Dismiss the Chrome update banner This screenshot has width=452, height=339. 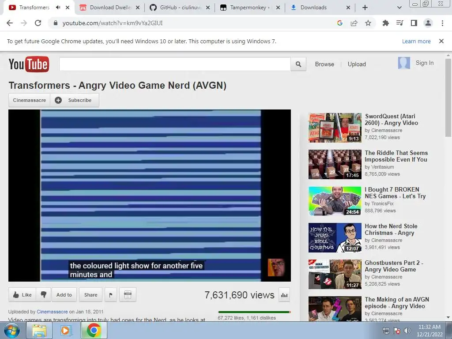(x=441, y=41)
